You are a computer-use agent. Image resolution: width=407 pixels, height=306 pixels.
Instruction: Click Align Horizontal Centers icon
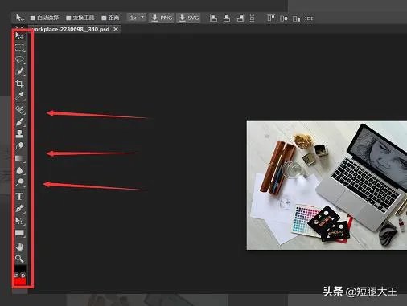point(227,18)
